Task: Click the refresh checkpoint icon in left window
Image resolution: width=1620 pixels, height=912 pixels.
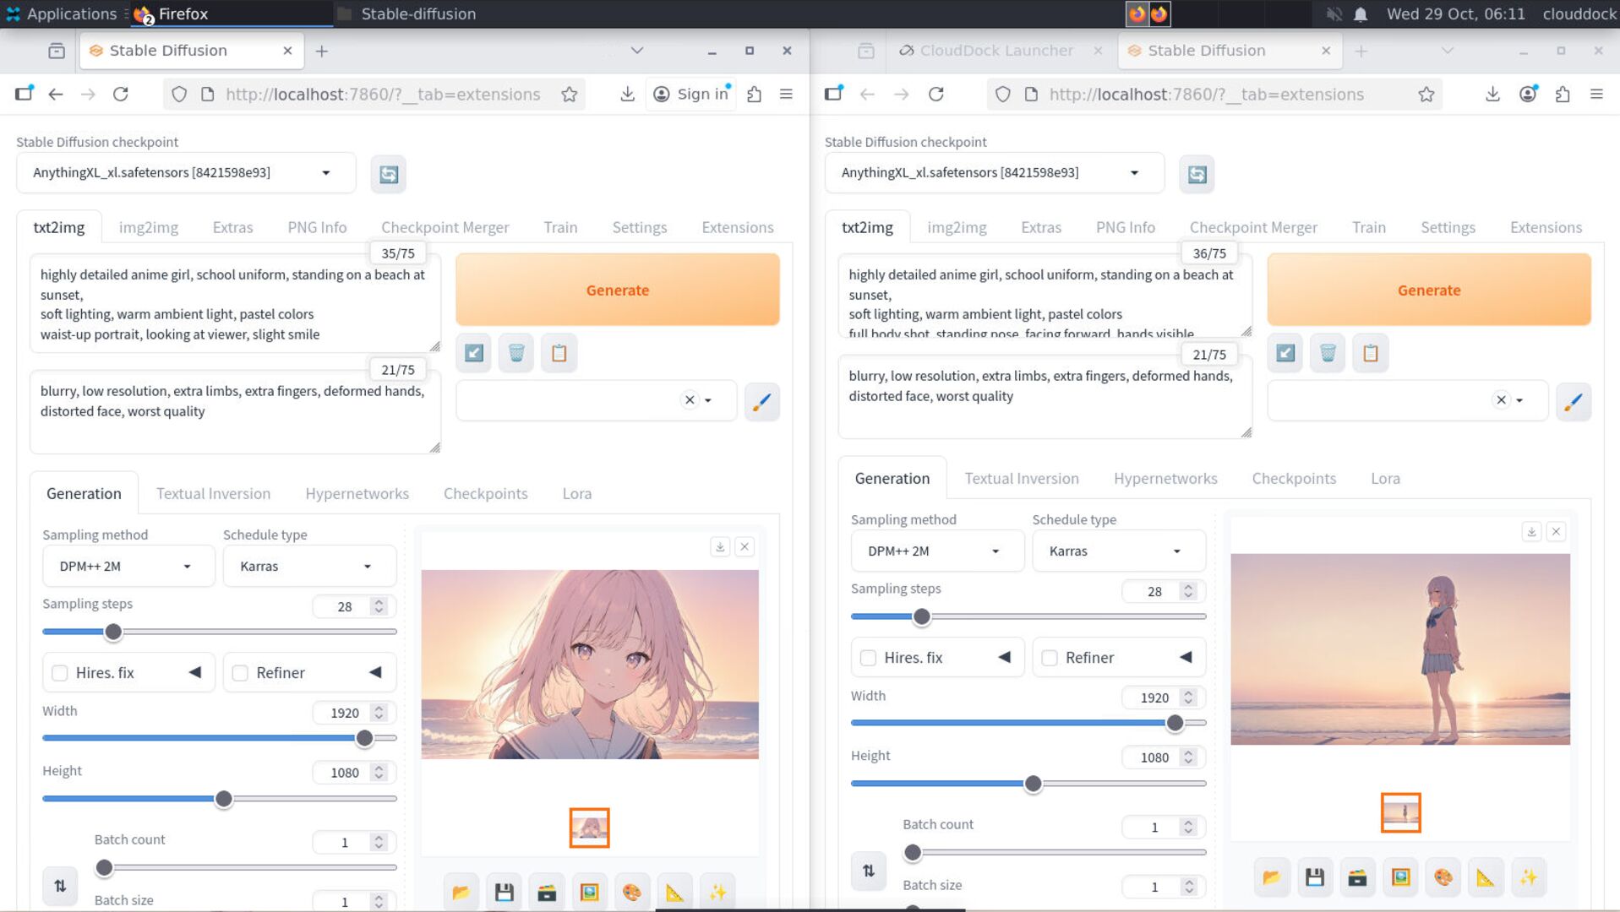Action: click(388, 174)
